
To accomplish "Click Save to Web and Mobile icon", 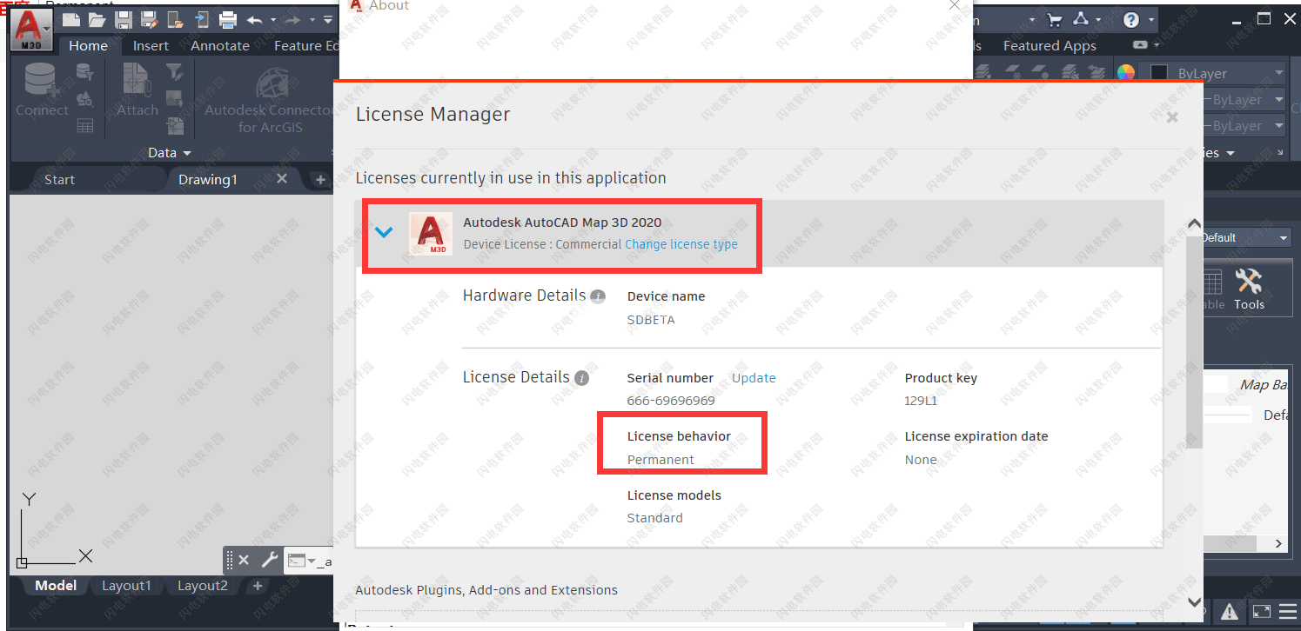I will (201, 19).
